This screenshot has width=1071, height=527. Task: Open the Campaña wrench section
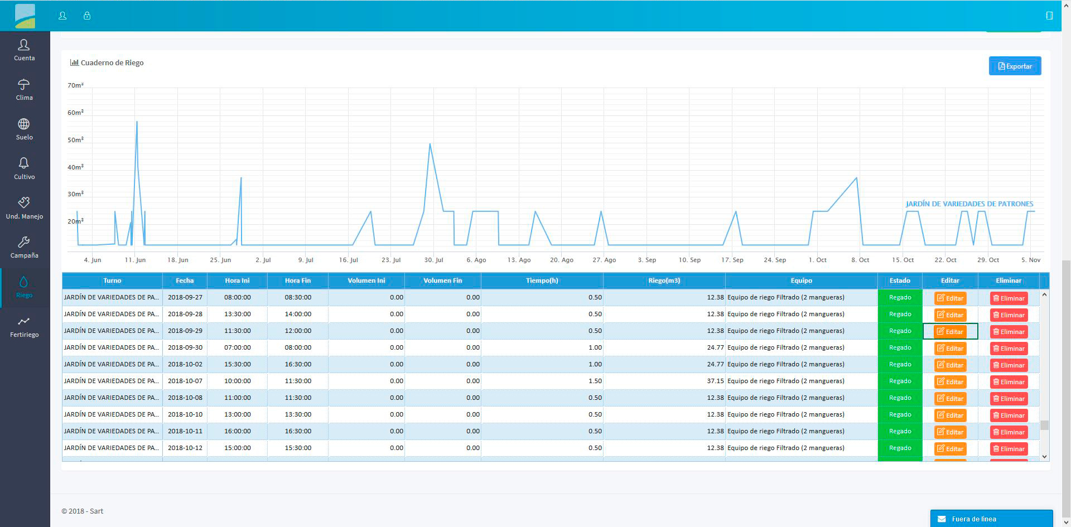click(x=25, y=248)
